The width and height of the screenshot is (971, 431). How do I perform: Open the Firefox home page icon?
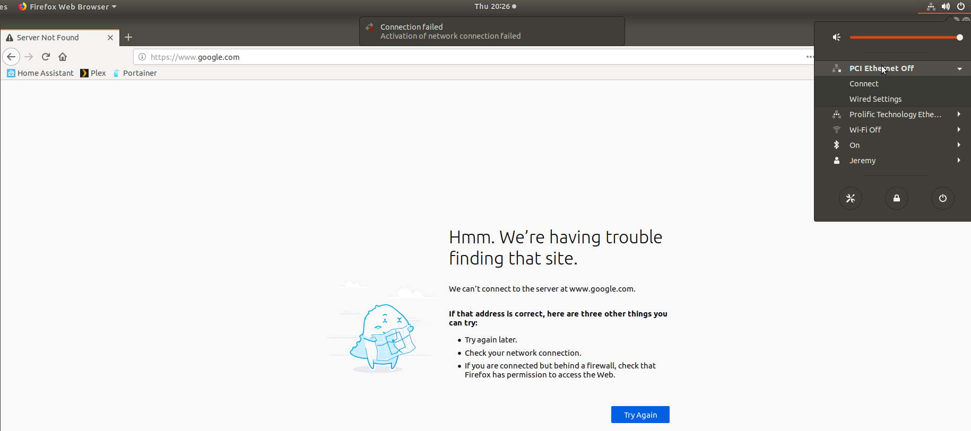[x=63, y=57]
